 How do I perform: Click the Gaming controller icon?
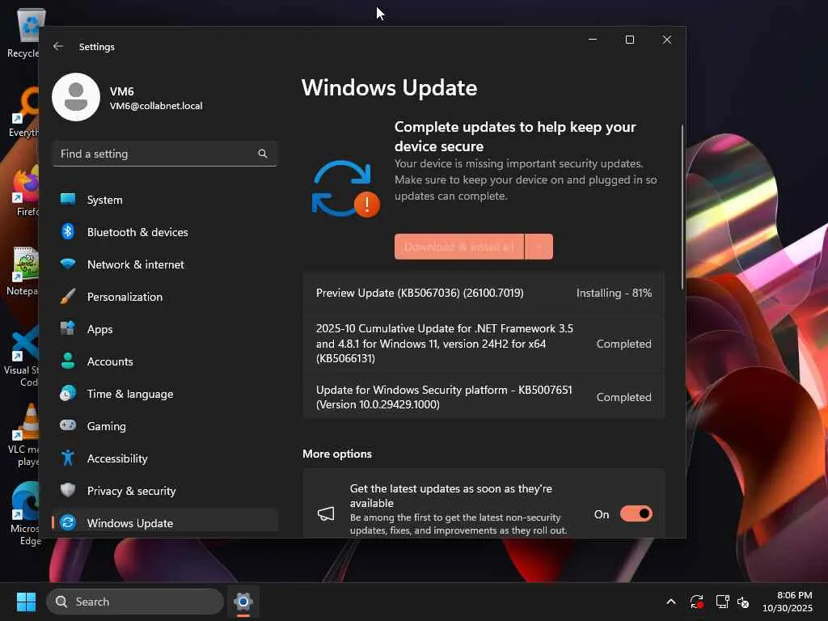coord(68,425)
